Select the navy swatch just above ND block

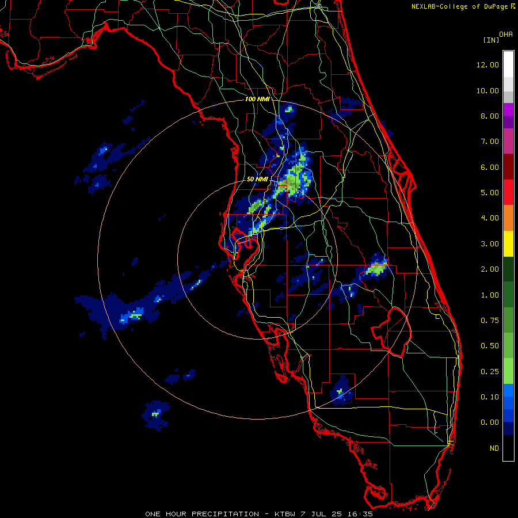tap(508, 429)
